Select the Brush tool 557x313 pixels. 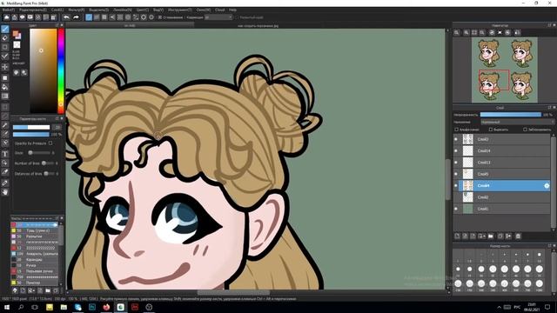point(5,29)
